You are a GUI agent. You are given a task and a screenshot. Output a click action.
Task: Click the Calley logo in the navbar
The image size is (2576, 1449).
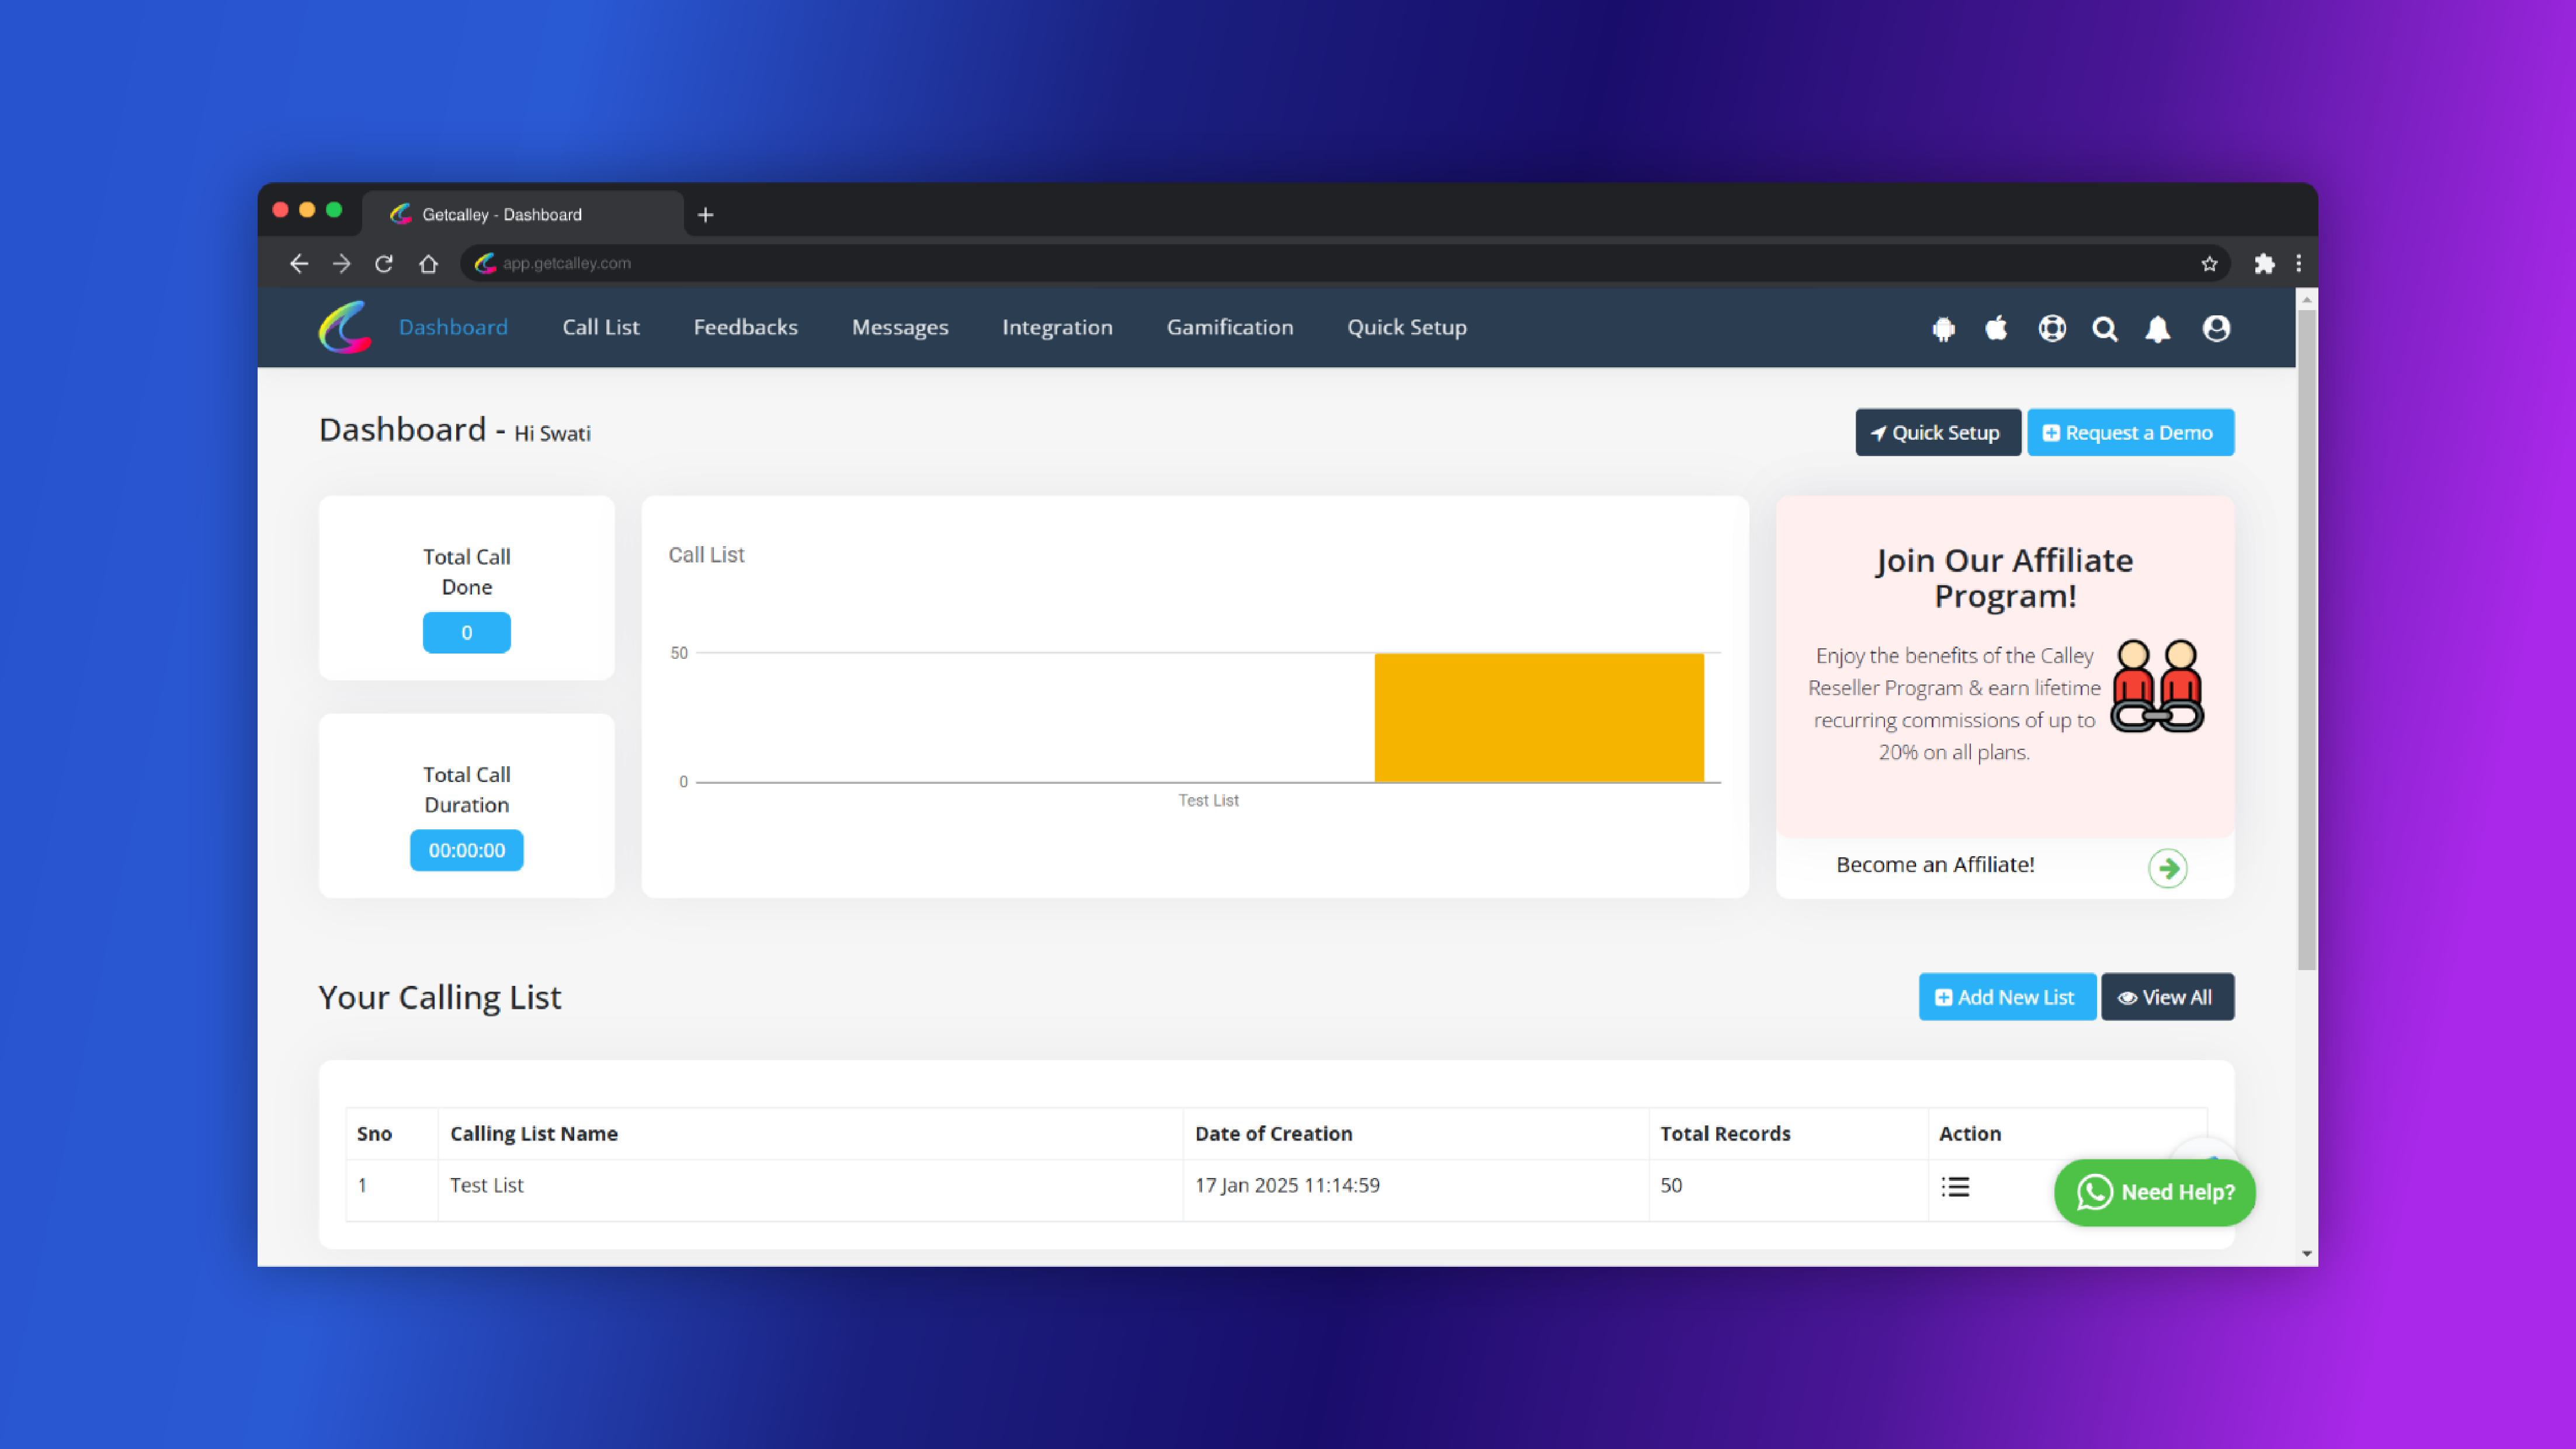pos(345,327)
